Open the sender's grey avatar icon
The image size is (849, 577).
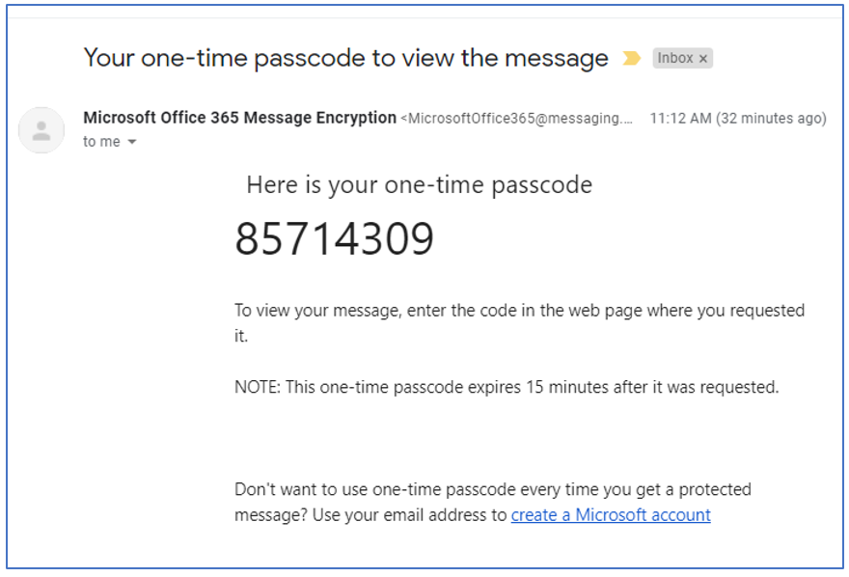[x=41, y=130]
